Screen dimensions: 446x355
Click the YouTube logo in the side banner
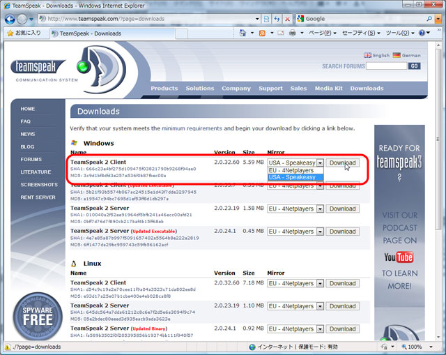(x=399, y=257)
